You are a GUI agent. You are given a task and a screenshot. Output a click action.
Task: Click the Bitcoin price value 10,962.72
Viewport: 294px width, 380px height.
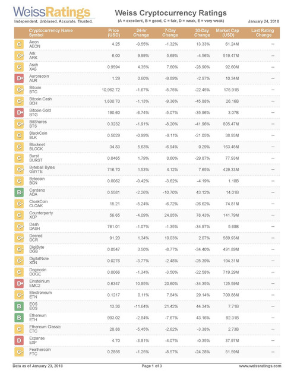[x=110, y=90]
